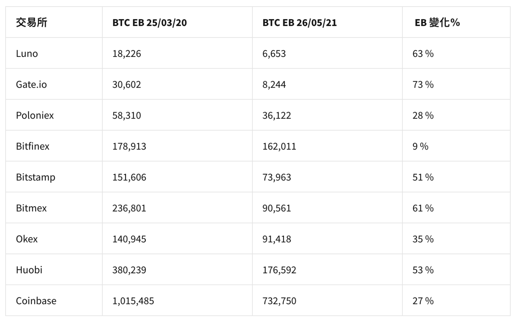The width and height of the screenshot is (516, 323).
Task: Select the EB 變化% column header
Action: pyautogui.click(x=437, y=23)
